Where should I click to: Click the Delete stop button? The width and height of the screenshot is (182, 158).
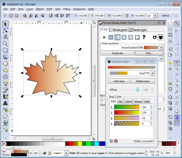tap(143, 81)
